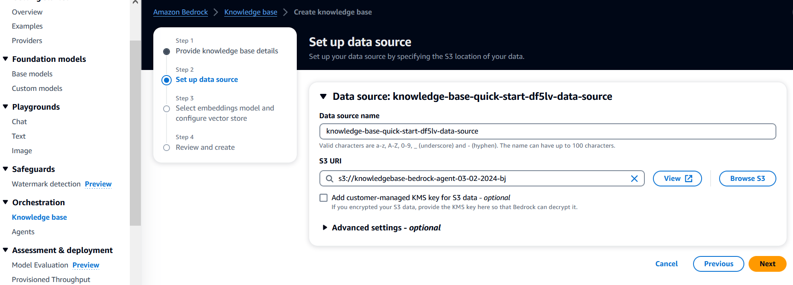Screen dimensions: 793x285
Task: Select the Step 1 radio indicator
Action: 167,52
